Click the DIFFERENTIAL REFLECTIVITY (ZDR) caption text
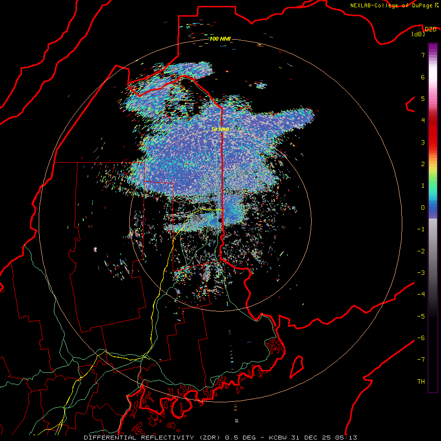This screenshot has width=441, height=441. pos(153,438)
